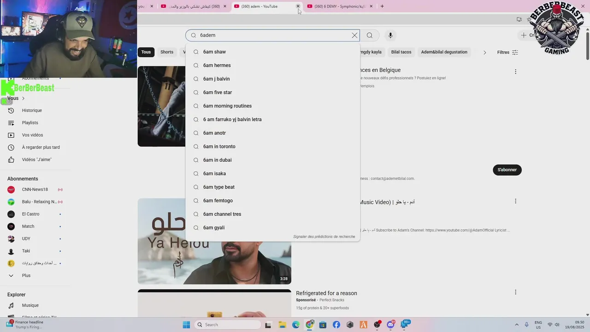Screen dimensions: 590x332
Task: Open Playlists in the sidebar
Action: coord(30,123)
